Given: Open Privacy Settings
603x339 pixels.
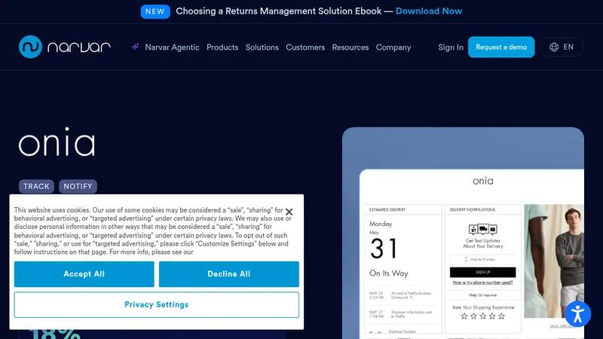Looking at the screenshot, I should pyautogui.click(x=157, y=305).
